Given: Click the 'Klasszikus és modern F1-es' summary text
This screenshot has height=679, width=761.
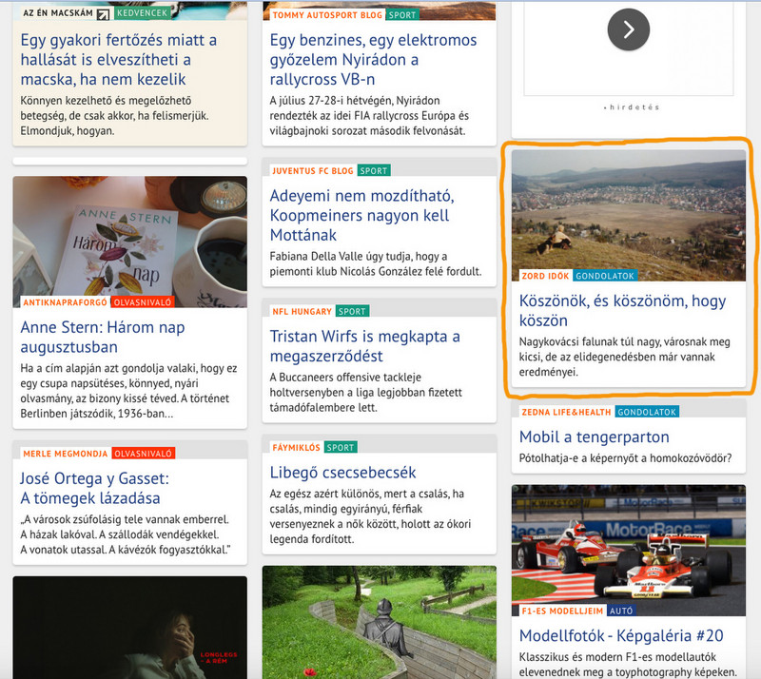Looking at the screenshot, I should click(628, 665).
